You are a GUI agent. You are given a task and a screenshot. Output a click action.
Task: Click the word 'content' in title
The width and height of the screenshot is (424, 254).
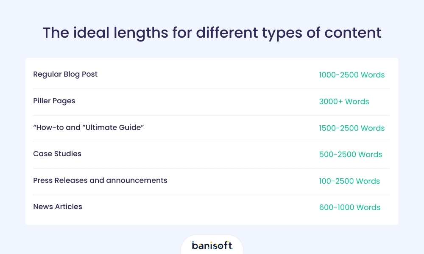[353, 33]
